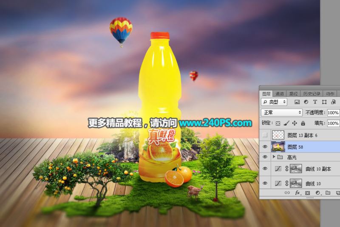
Task: Click 填充 label
Action: pyautogui.click(x=320, y=123)
